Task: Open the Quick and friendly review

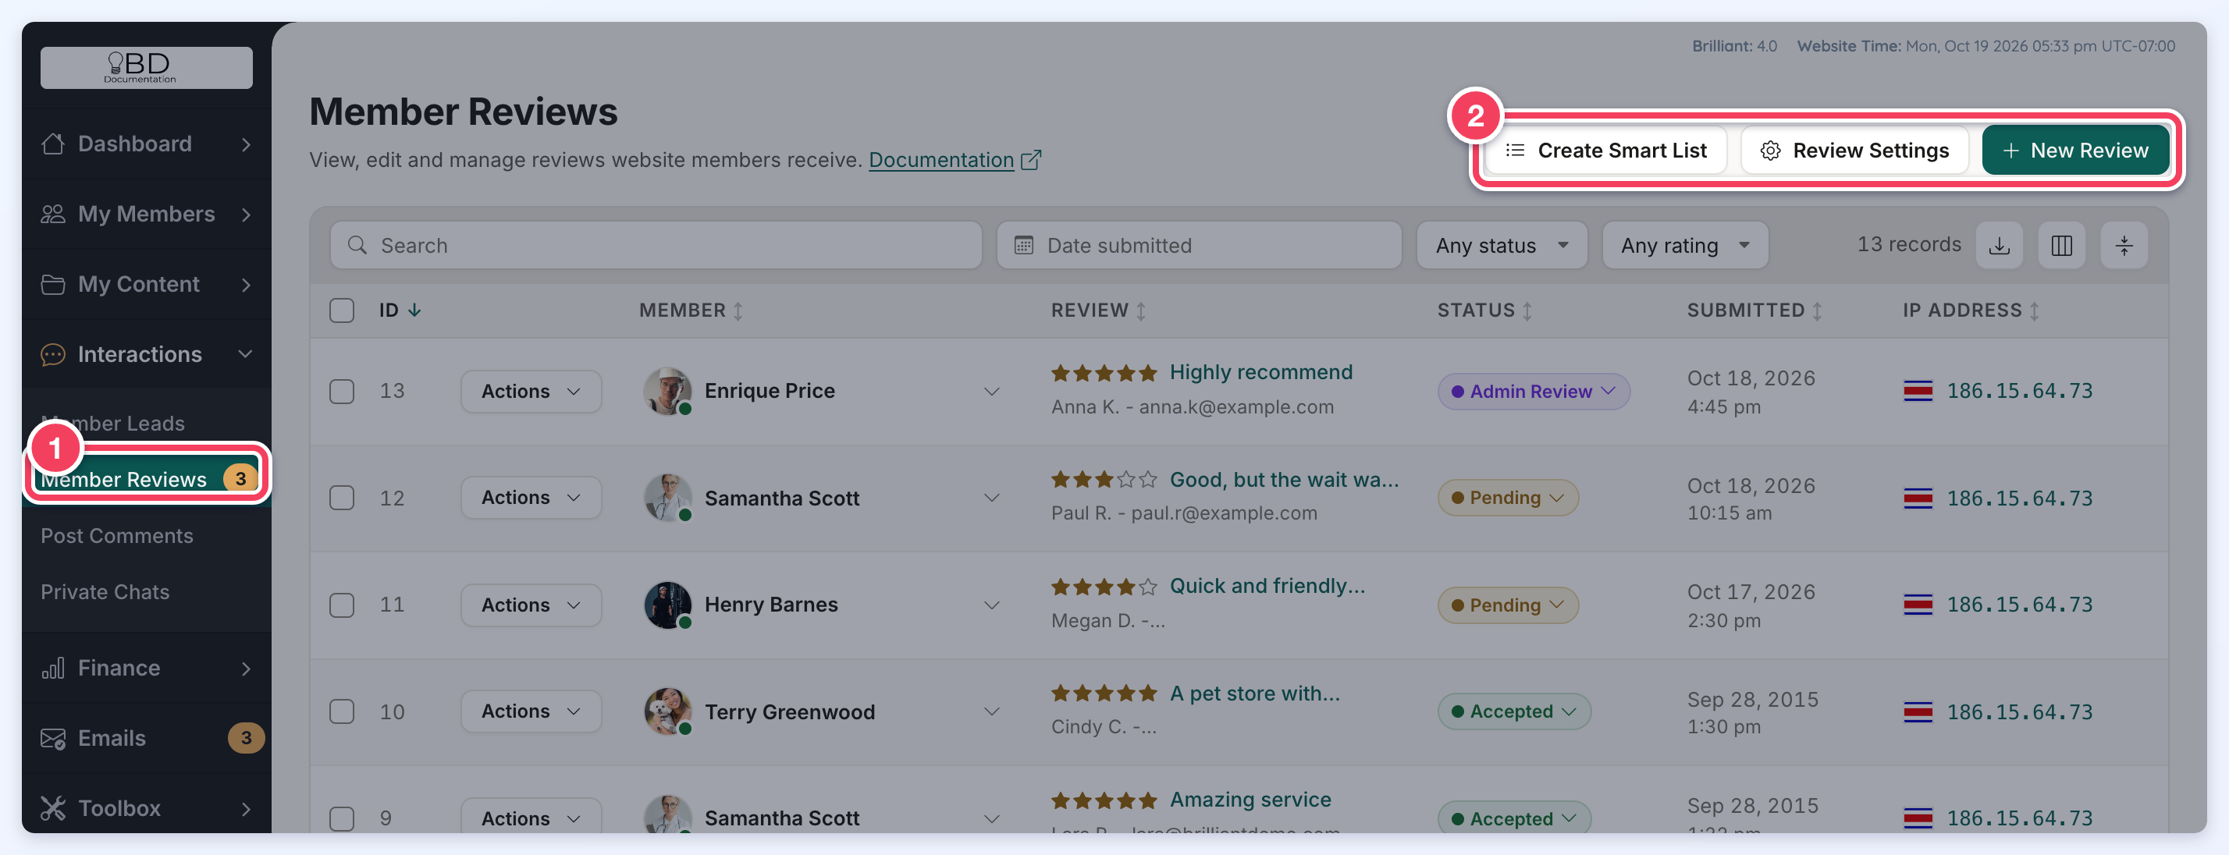Action: point(1267,585)
